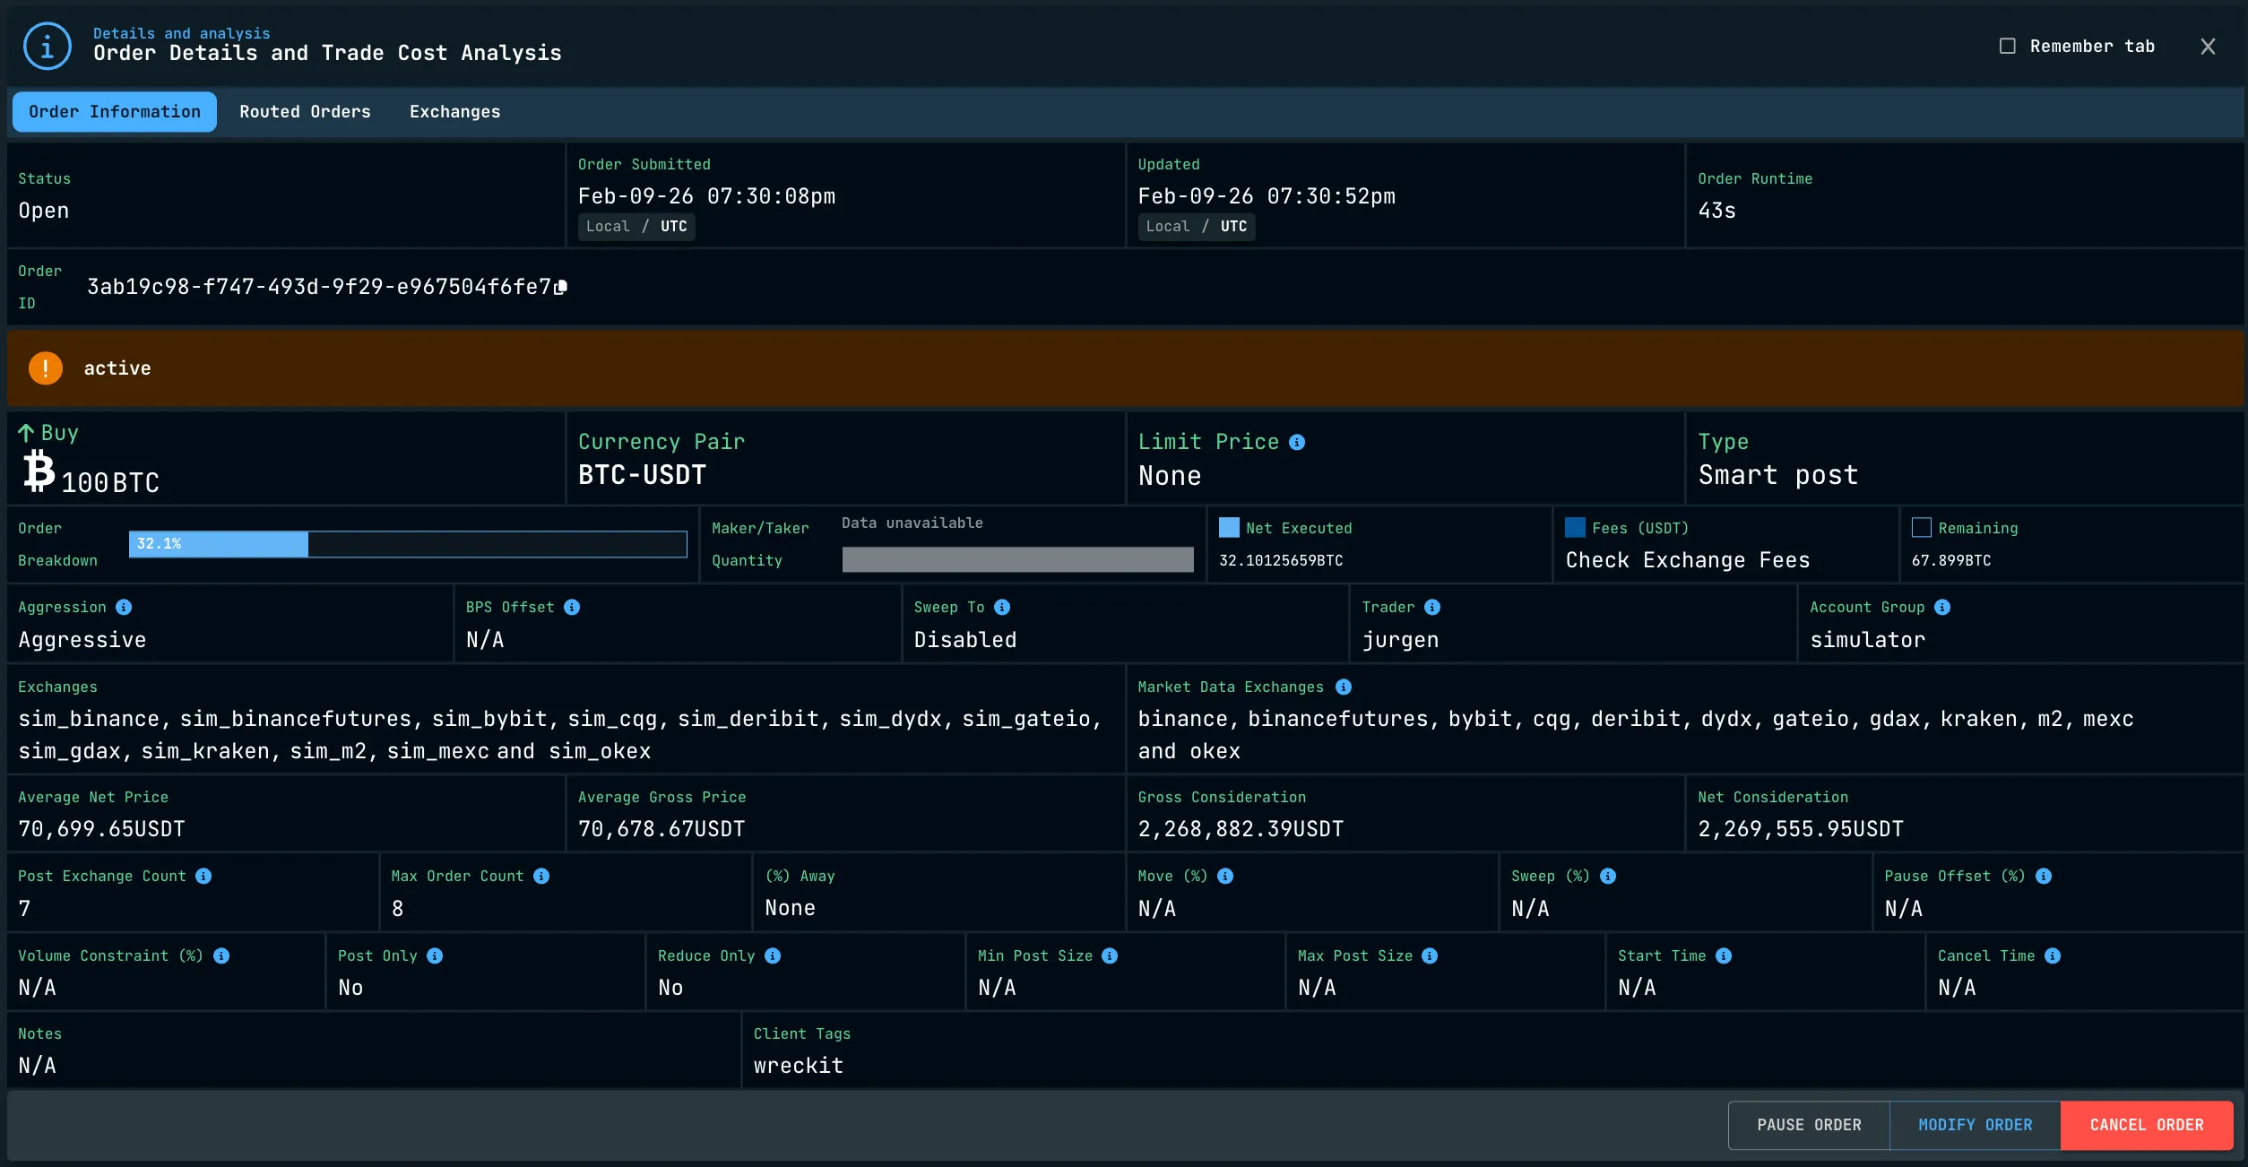Screen dimensions: 2248x1167
Task: Click the Aggression value Aggressive
Action: (x=82, y=640)
